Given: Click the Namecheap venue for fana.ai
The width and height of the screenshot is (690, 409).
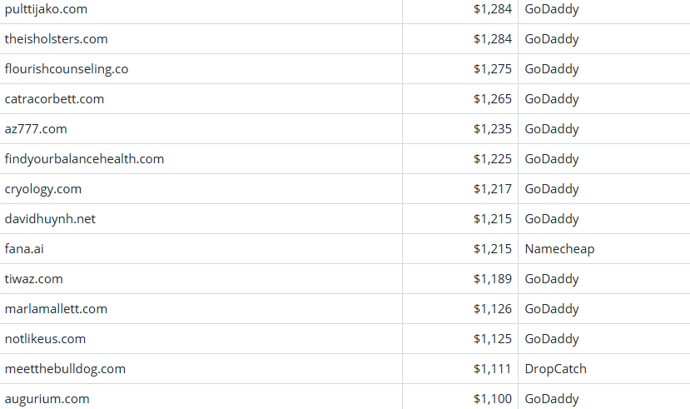Looking at the screenshot, I should coord(559,249).
